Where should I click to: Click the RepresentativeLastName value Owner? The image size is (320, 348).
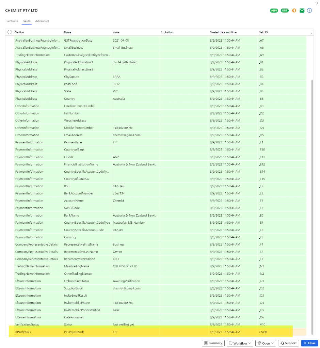click(x=117, y=252)
